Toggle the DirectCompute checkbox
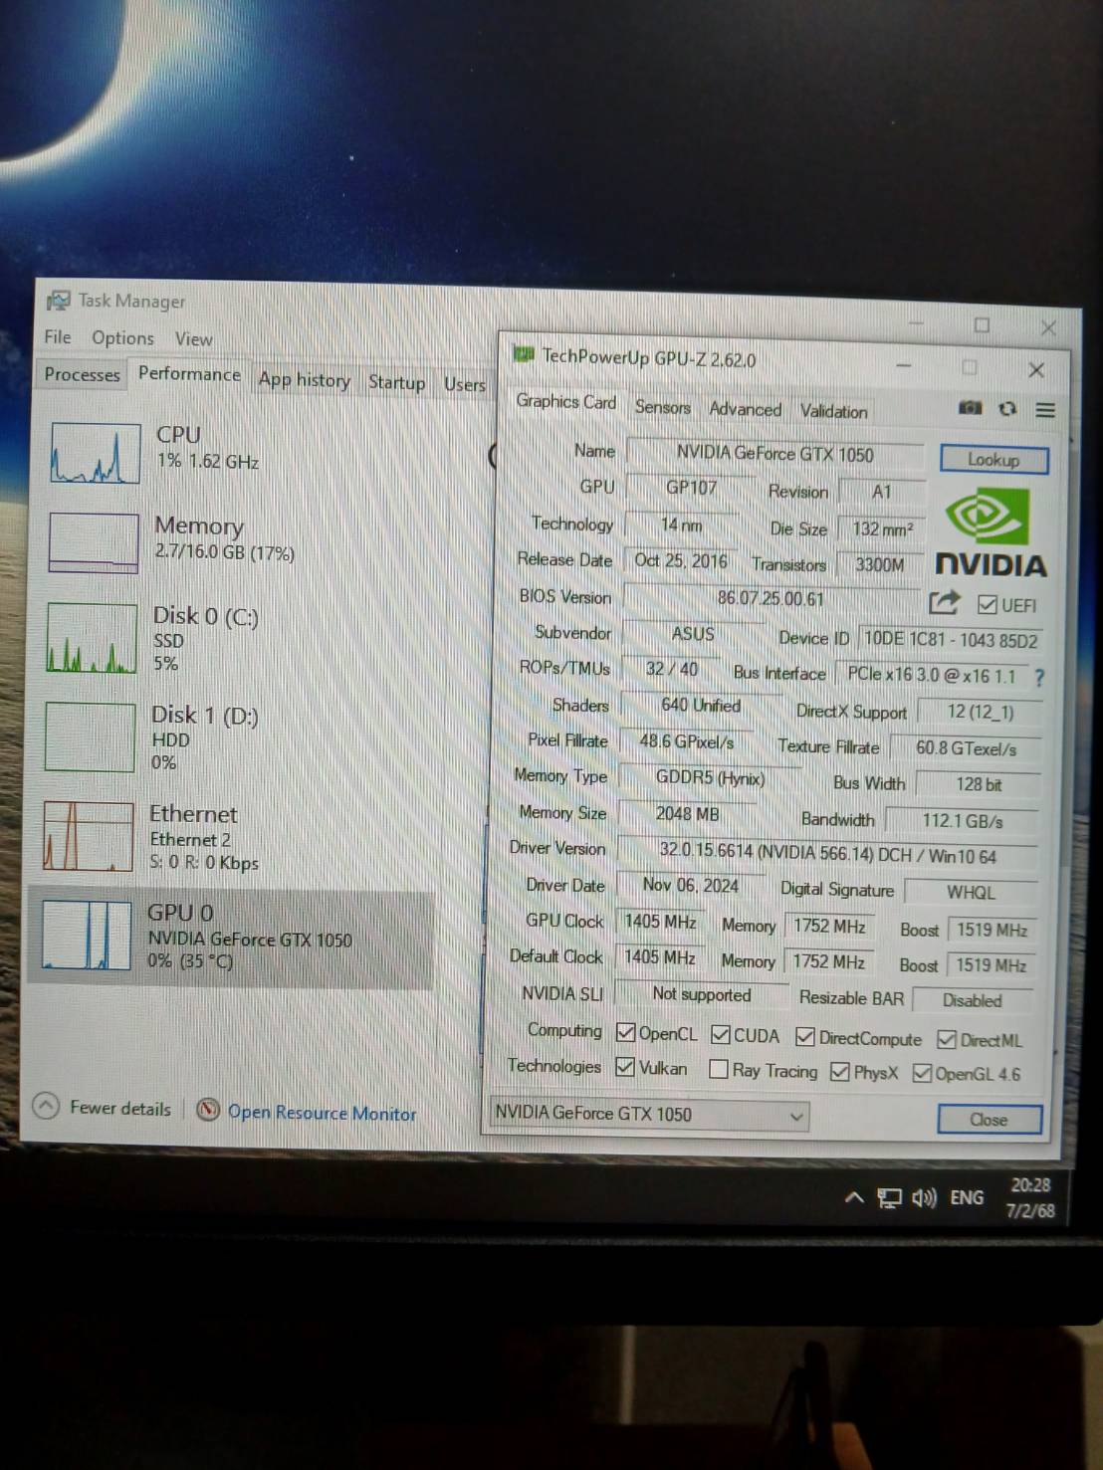The height and width of the screenshot is (1470, 1103). coord(805,1037)
